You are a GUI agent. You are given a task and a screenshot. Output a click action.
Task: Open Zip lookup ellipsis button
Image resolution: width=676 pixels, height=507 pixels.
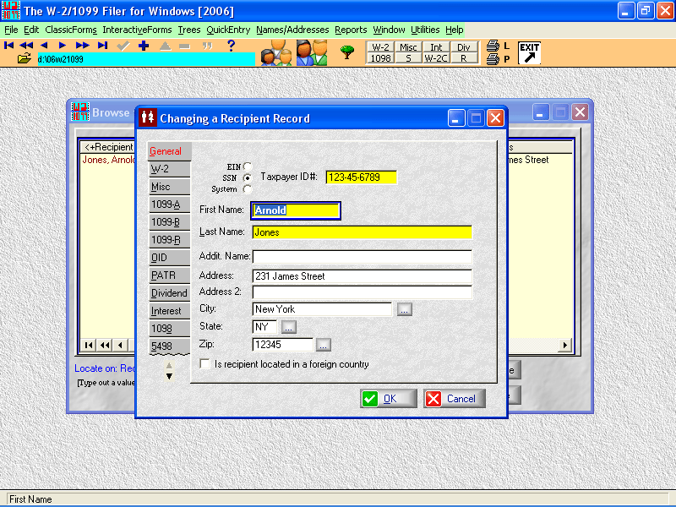tap(324, 345)
